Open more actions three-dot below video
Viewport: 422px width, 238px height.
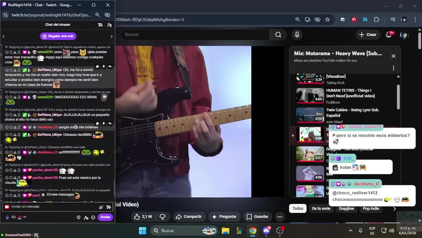(280, 217)
